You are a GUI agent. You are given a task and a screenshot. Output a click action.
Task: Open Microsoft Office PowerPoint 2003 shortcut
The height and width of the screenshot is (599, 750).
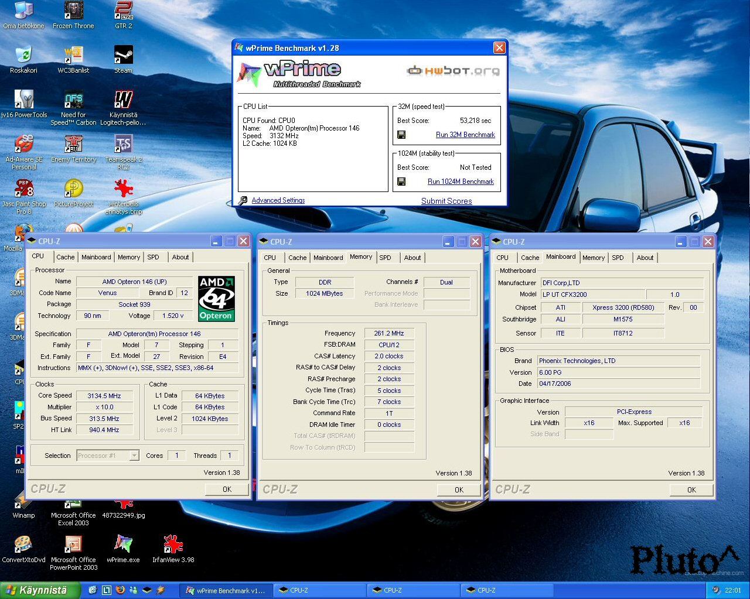(73, 553)
